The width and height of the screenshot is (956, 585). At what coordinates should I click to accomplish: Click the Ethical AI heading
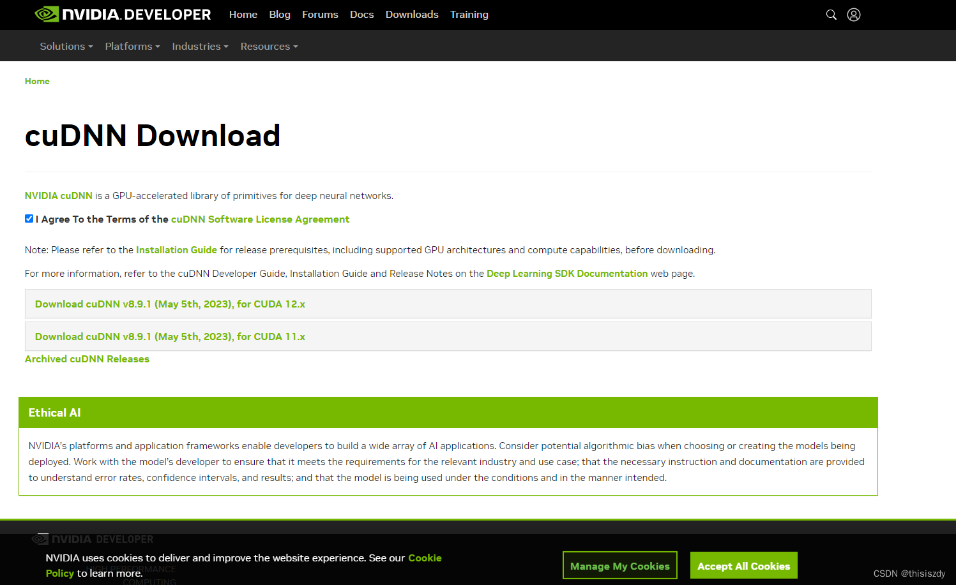click(x=55, y=413)
